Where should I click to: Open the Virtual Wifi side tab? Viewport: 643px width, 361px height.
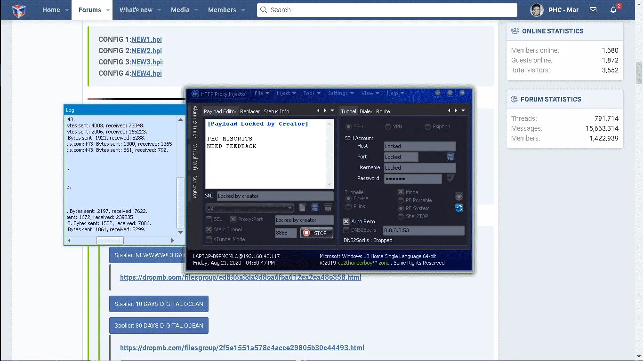[x=195, y=157]
